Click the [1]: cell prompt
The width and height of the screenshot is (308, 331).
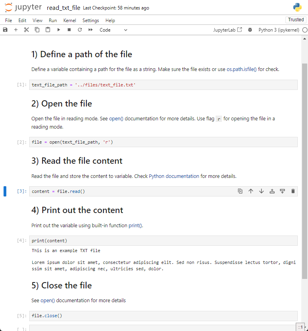(x=22, y=85)
